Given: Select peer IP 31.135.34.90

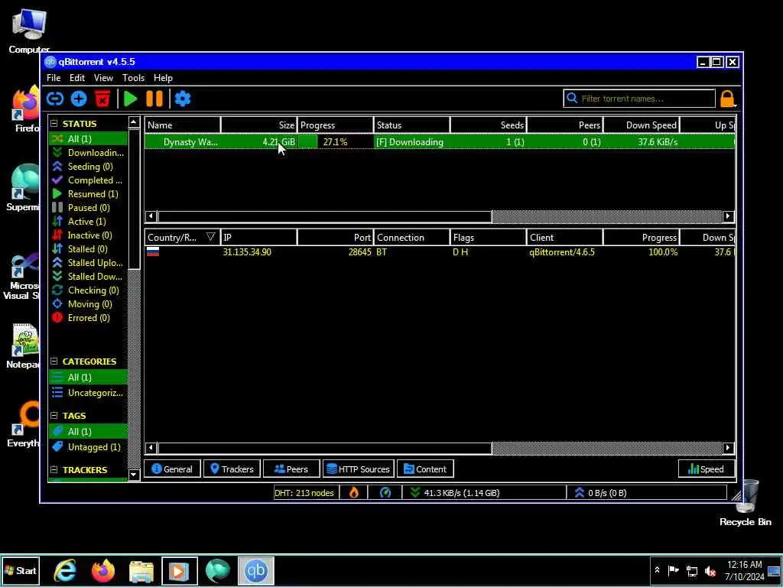Looking at the screenshot, I should point(247,252).
